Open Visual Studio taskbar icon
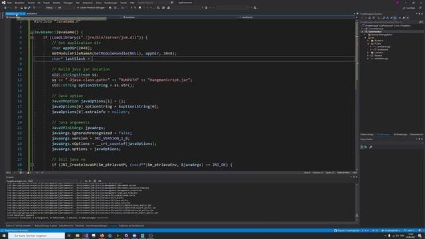This screenshot has width=425, height=239. (86, 236)
